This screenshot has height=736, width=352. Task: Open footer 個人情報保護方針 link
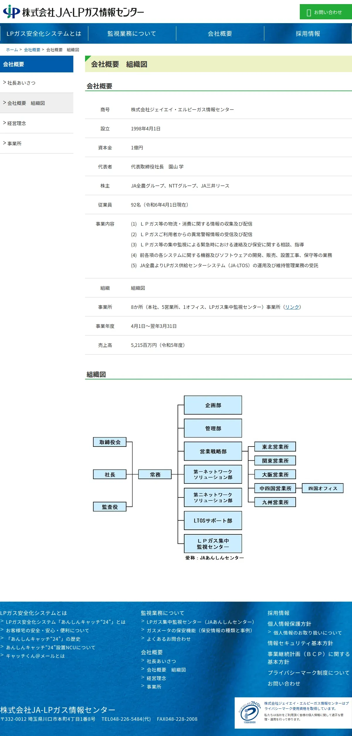289,624
